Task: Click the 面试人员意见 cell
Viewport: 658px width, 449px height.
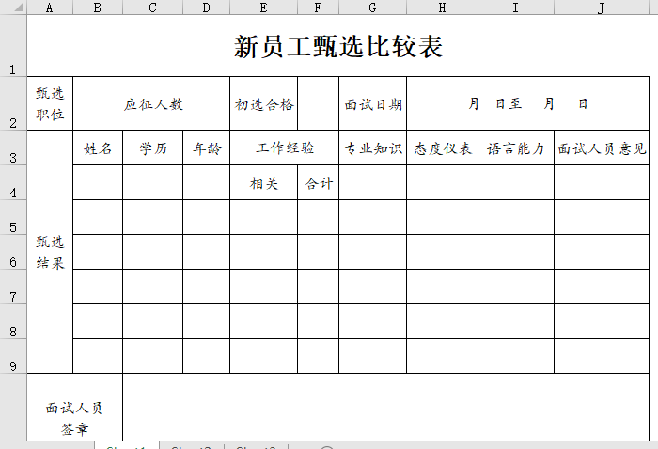Action: point(602,148)
